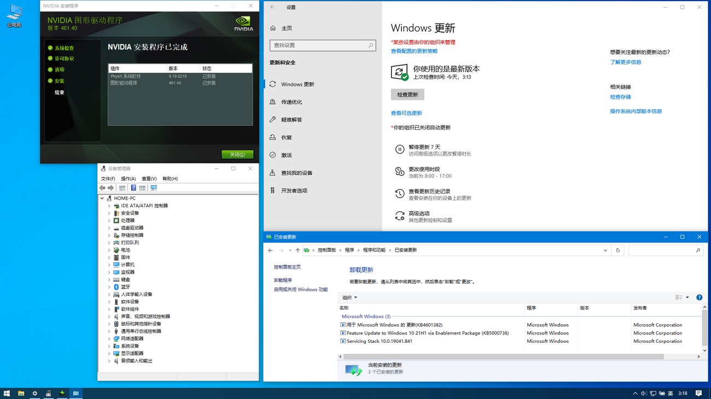Open 此电脑 desktop icon
The image size is (711, 399).
[14, 16]
